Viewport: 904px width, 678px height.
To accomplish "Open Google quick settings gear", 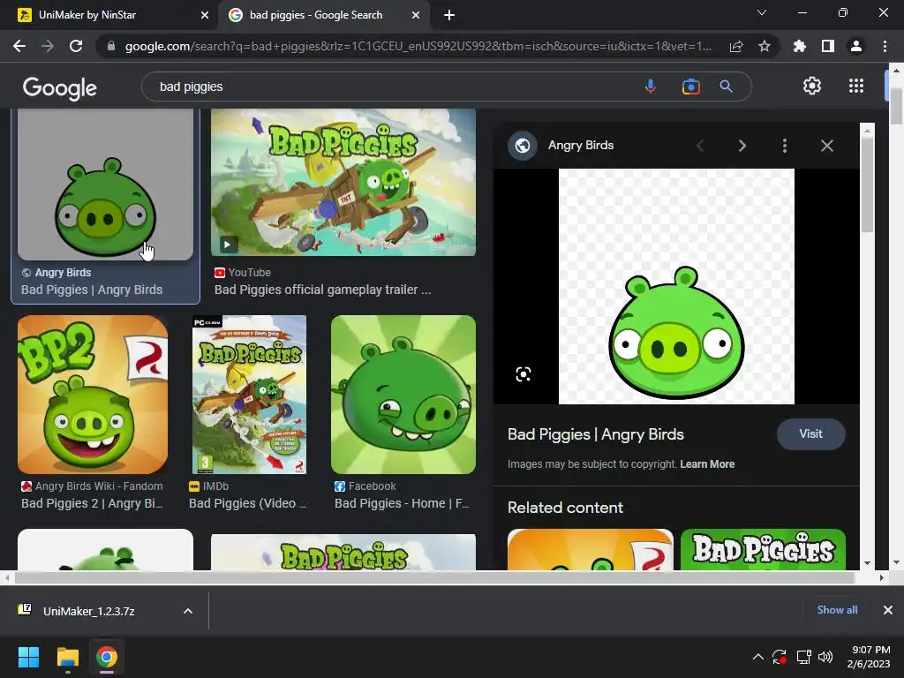I will click(x=812, y=86).
